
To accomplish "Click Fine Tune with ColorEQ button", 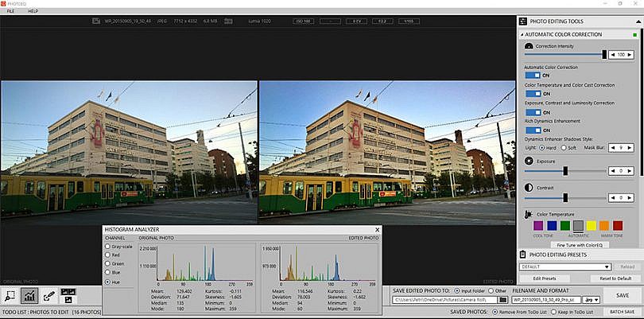I will point(580,245).
